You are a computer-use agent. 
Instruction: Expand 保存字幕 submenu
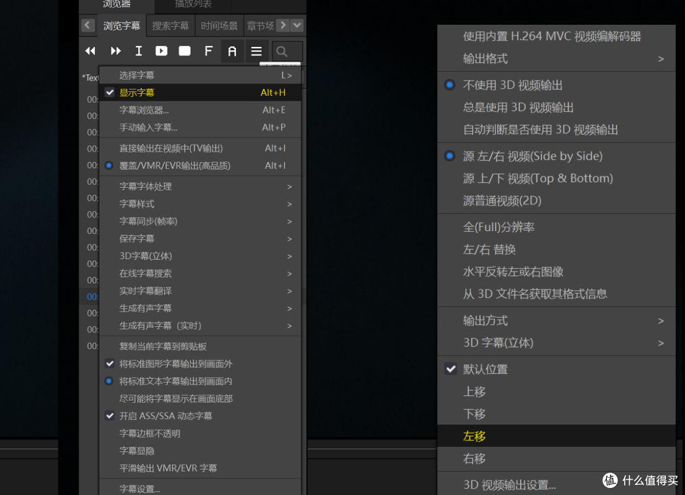(200, 239)
